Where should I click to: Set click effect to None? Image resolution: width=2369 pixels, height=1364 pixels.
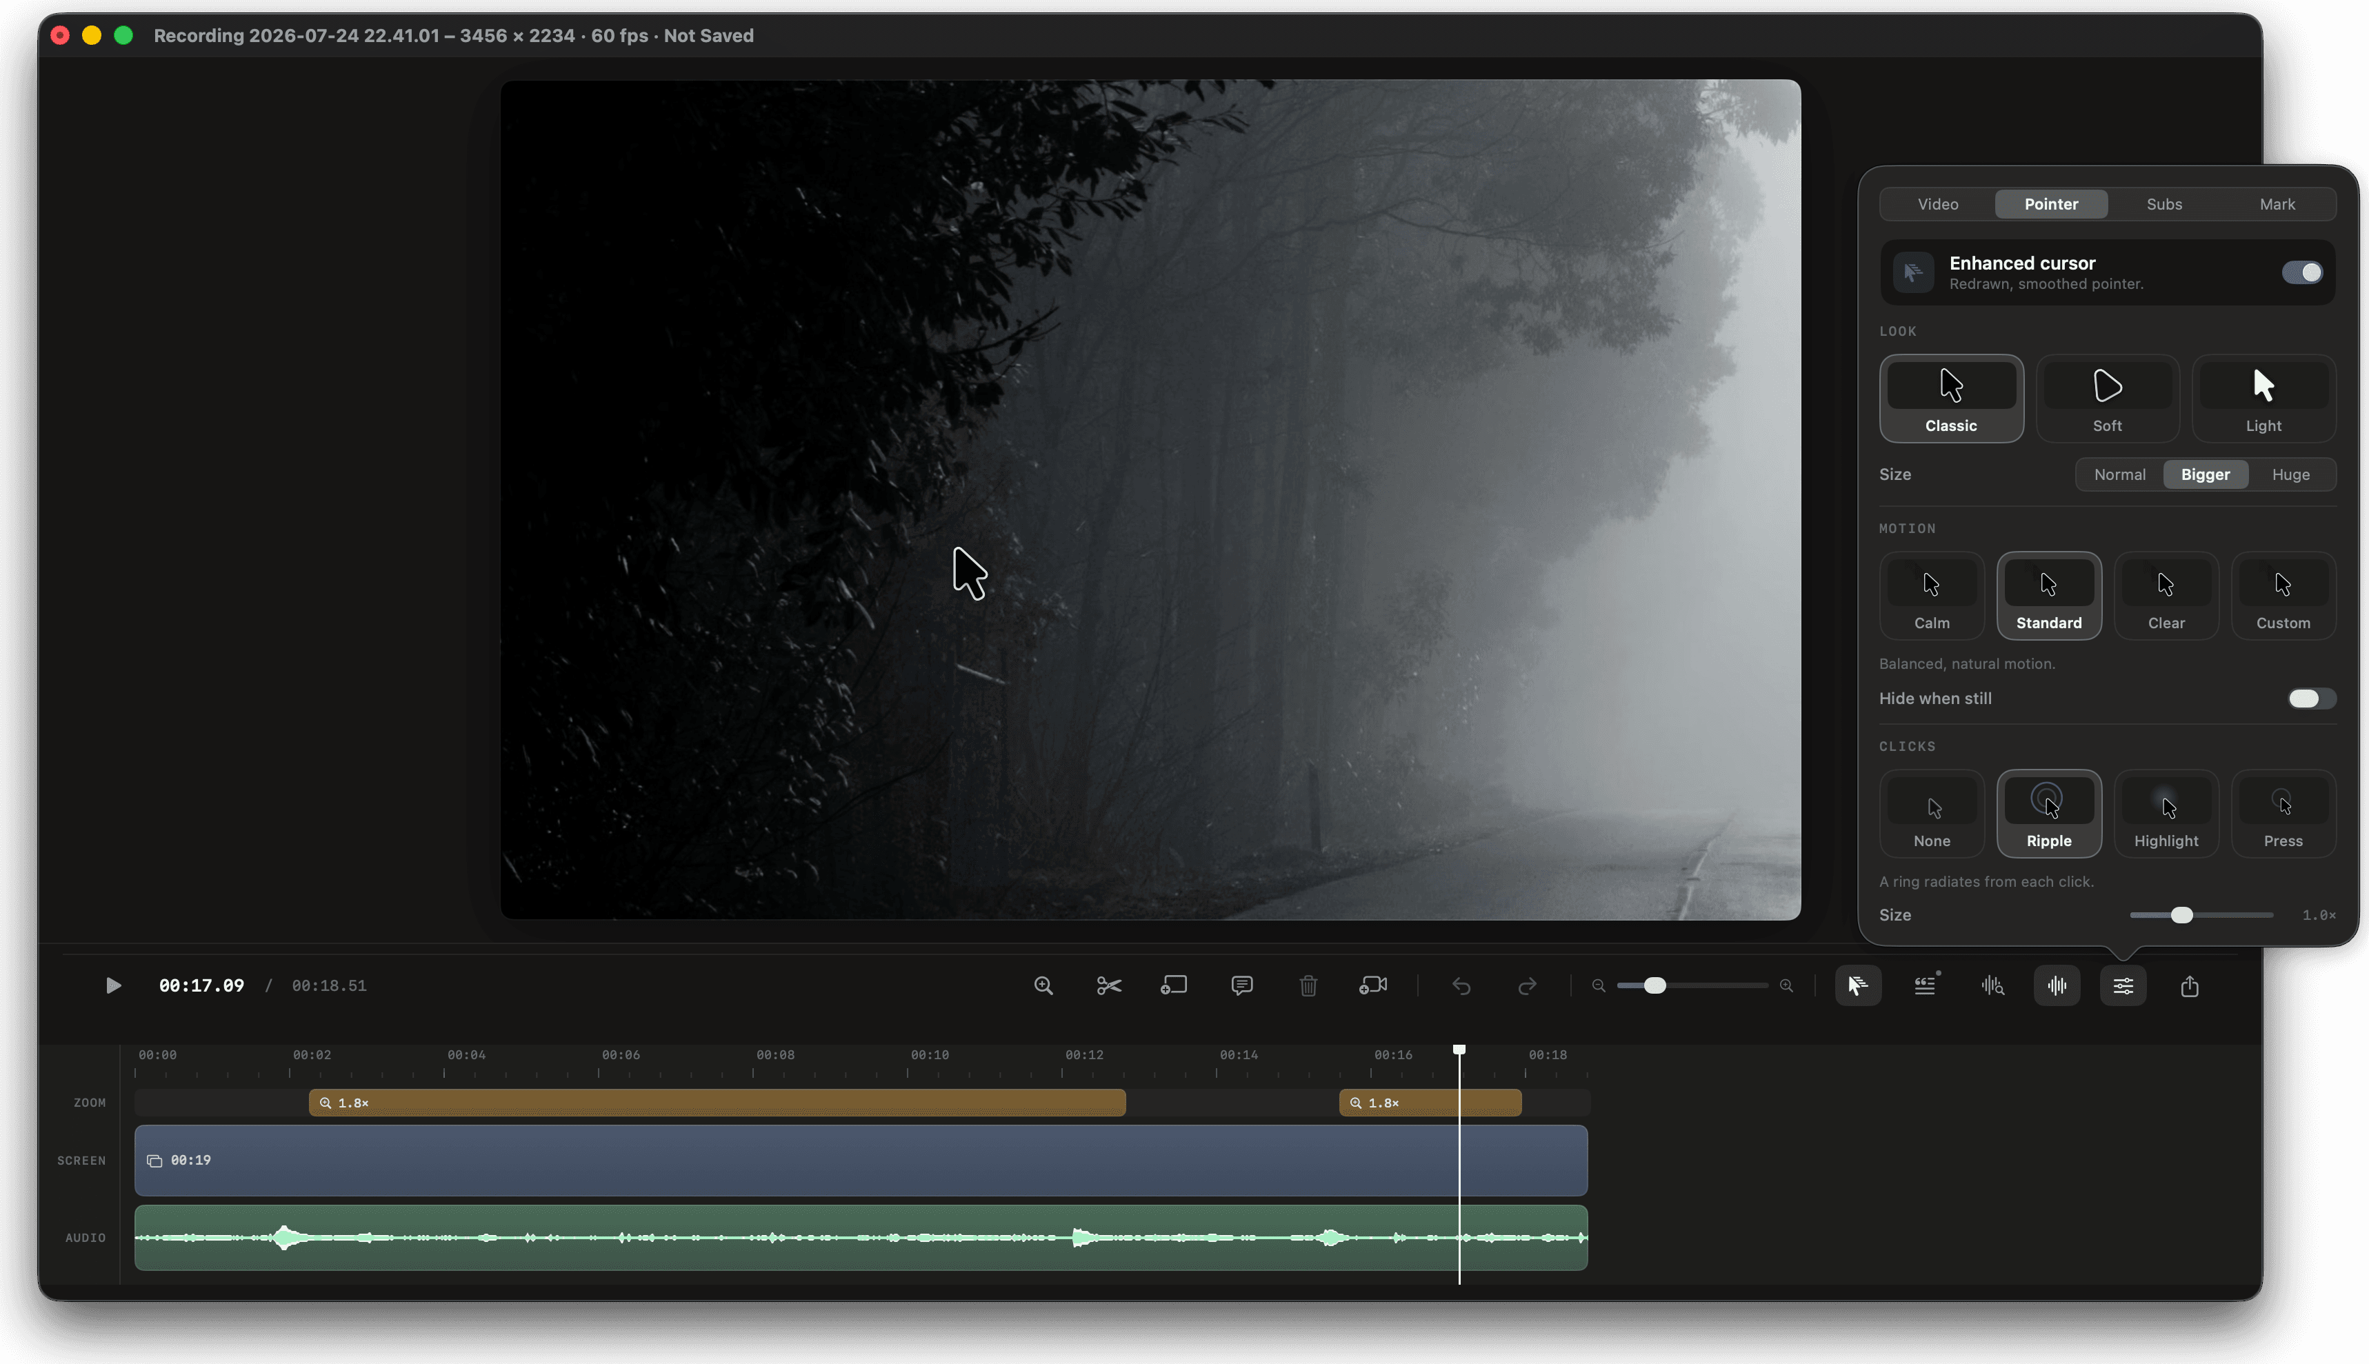pyautogui.click(x=1932, y=814)
